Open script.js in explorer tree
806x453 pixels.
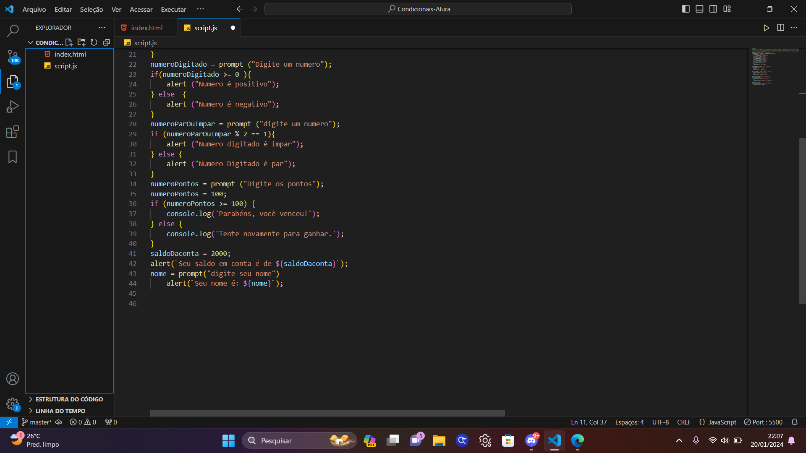point(70,66)
